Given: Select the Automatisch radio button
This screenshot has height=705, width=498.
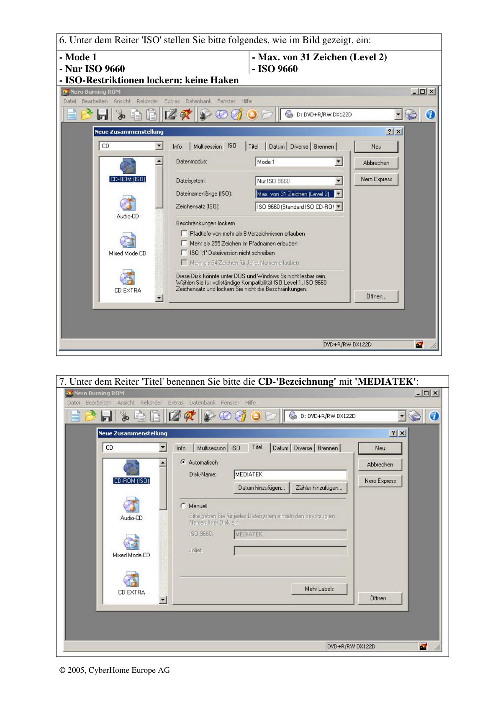Looking at the screenshot, I should [x=183, y=462].
